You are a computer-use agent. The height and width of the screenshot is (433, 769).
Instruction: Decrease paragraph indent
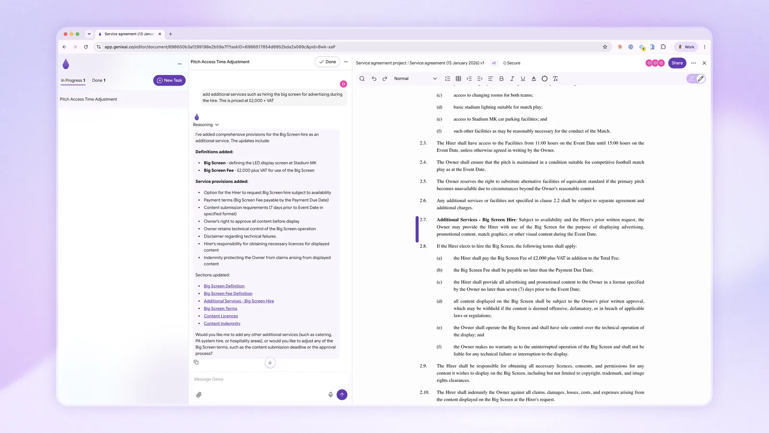480,78
